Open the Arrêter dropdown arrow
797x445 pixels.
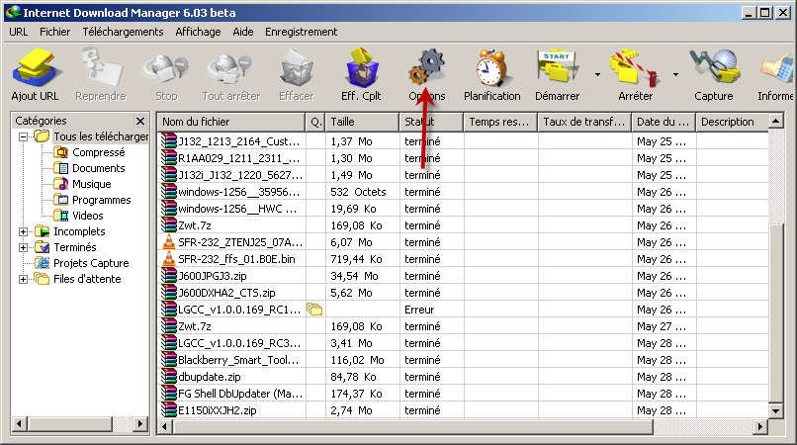tap(675, 75)
